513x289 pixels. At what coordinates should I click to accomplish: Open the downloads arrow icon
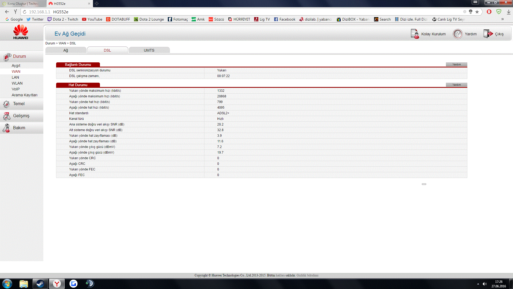508,12
